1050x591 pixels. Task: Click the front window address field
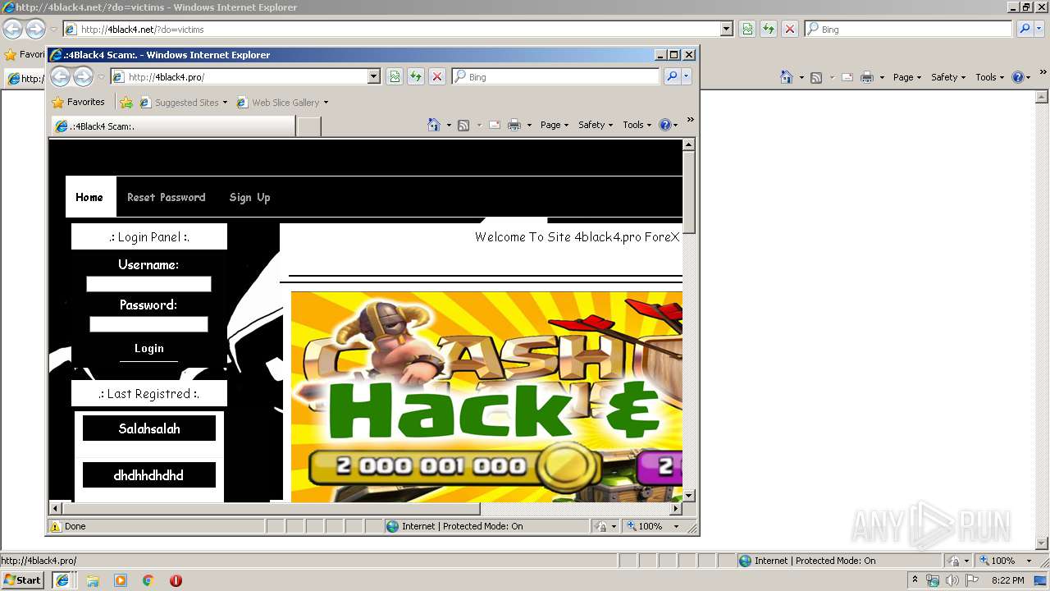coord(247,77)
